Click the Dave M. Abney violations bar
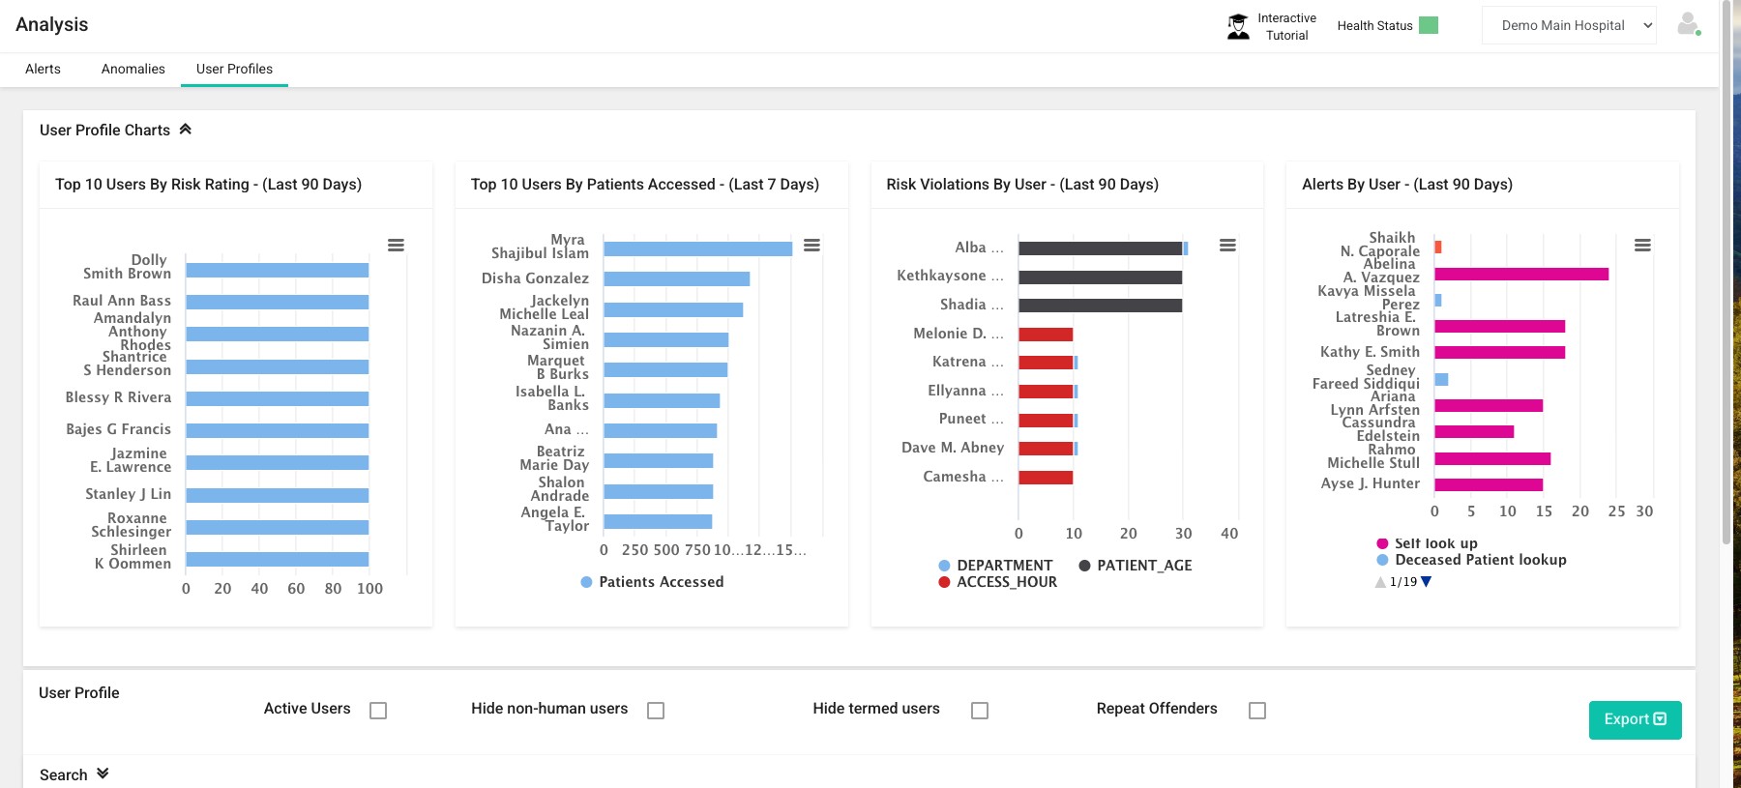 1047,449
